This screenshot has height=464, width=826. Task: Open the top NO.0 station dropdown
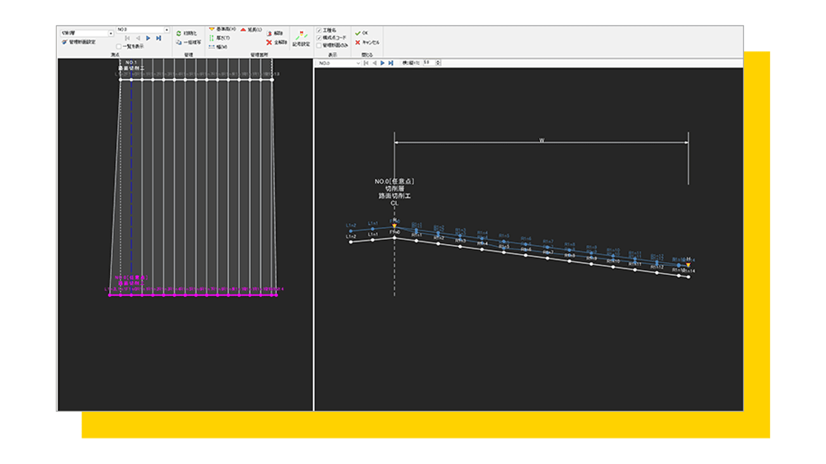[166, 30]
